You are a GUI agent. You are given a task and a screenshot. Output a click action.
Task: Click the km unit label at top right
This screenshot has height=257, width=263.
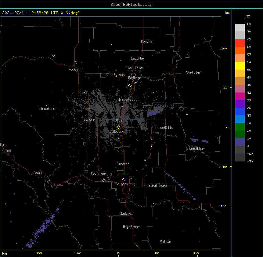[227, 13]
